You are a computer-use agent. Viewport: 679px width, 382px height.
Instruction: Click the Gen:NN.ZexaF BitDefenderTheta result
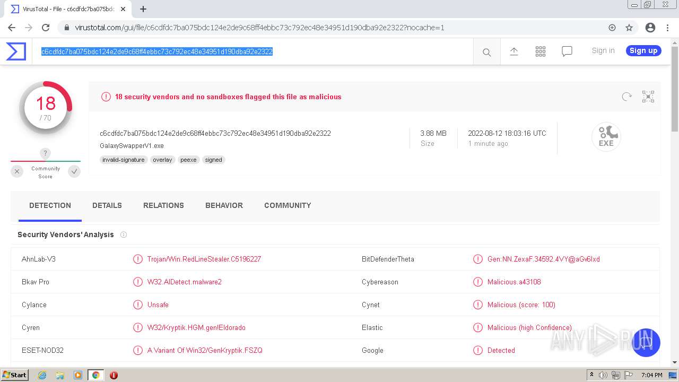pyautogui.click(x=544, y=259)
